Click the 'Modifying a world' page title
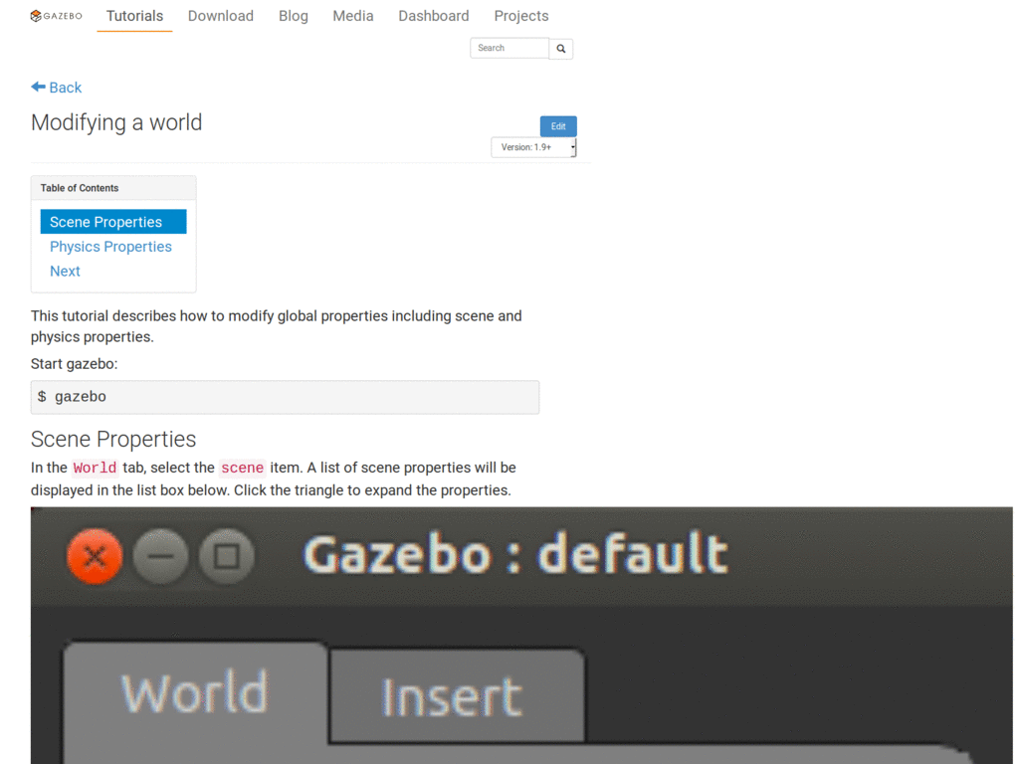This screenshot has height=764, width=1019. [x=116, y=122]
